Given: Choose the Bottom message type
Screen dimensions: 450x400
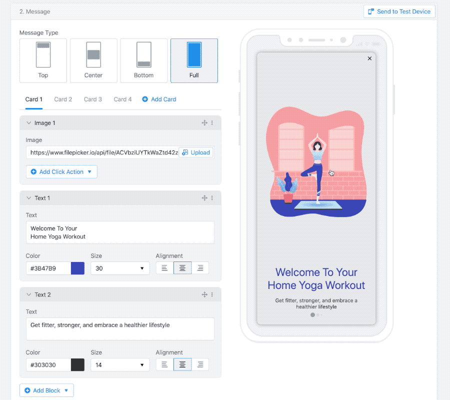Looking at the screenshot, I should pos(144,60).
